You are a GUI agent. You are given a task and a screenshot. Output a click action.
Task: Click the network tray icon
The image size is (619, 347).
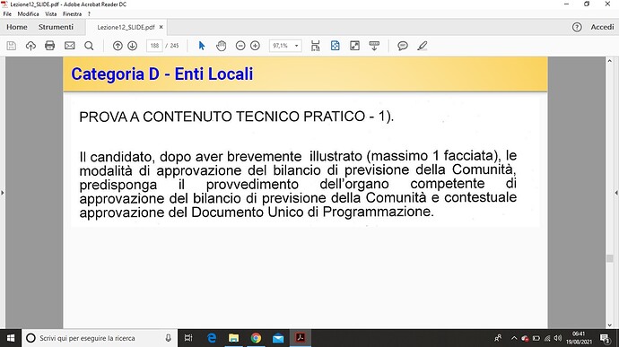pyautogui.click(x=547, y=338)
